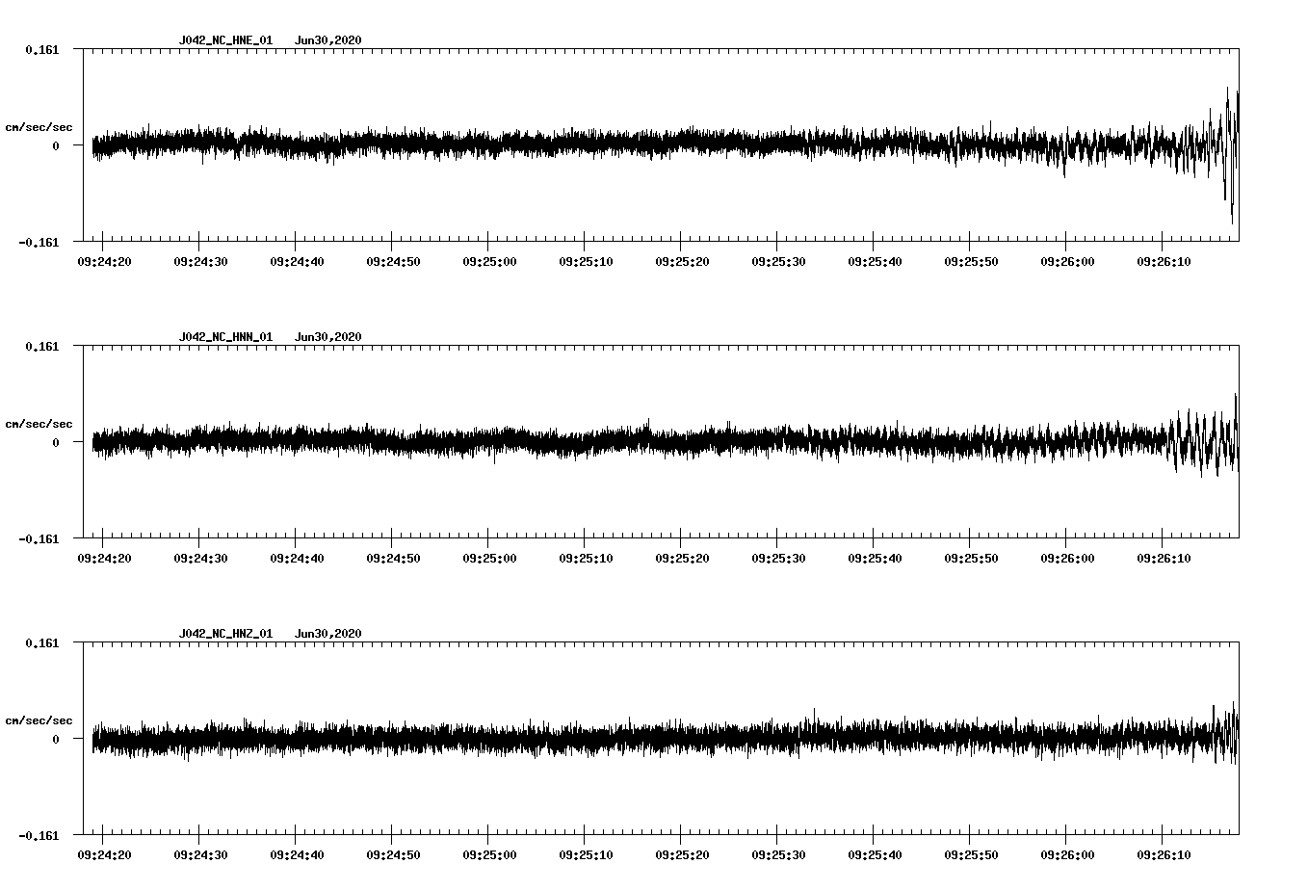Viewport: 1308px width, 890px height.
Task: Click 09:26:10 time label under HNE plot
Action: pyautogui.click(x=1164, y=261)
